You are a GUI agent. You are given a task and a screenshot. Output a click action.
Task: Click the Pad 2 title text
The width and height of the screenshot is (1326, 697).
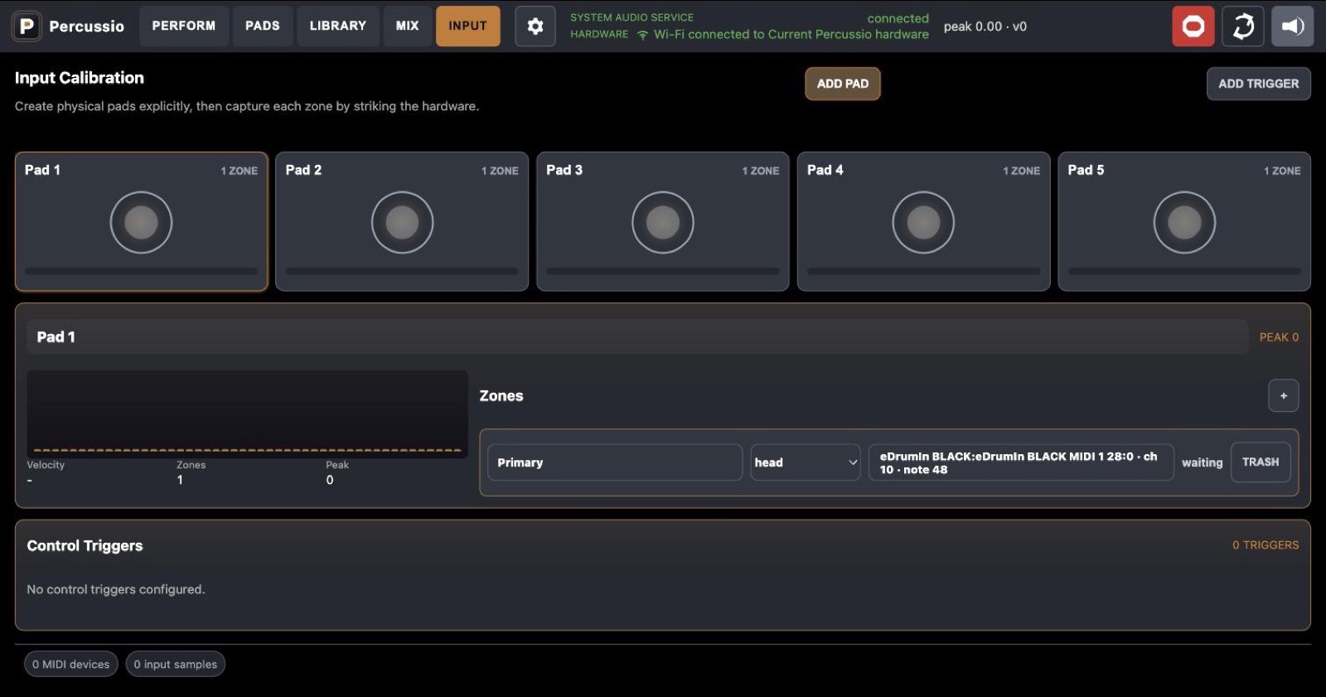[303, 170]
